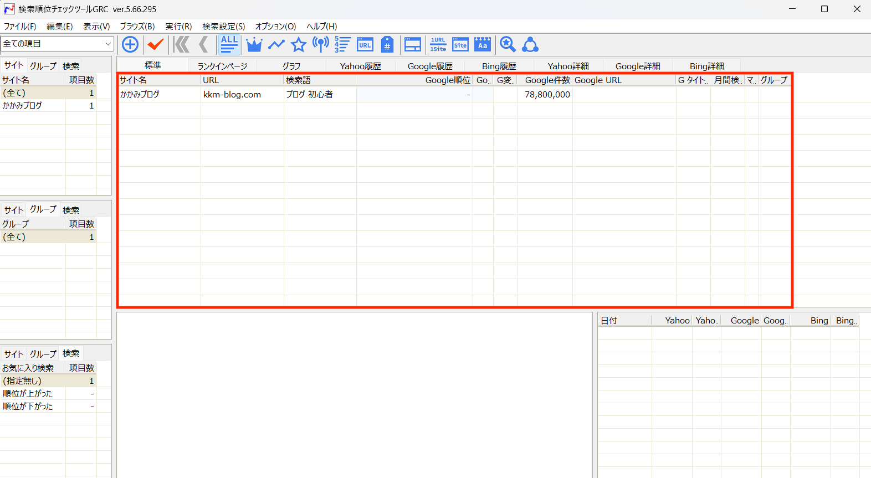
Task: Click the split window layout icon
Action: click(x=413, y=44)
